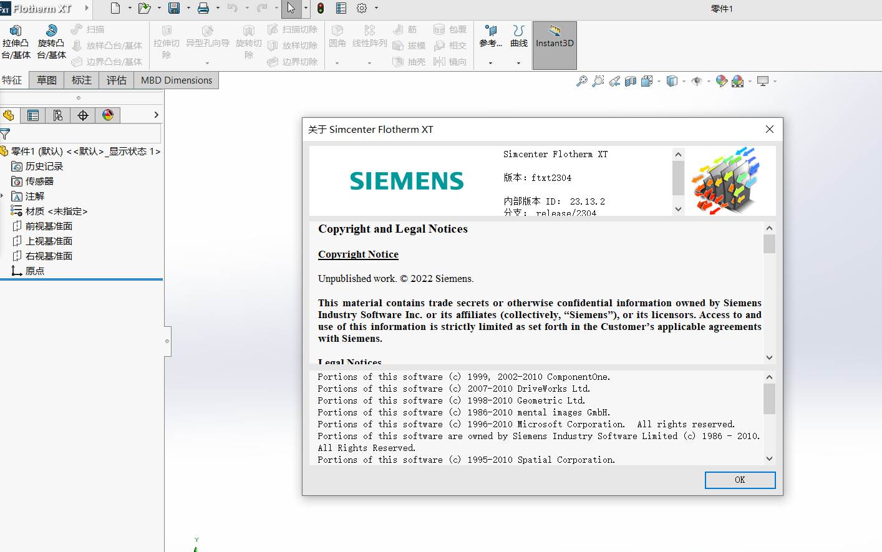
Task: Click Hide/Show items eye icon
Action: pyautogui.click(x=697, y=81)
